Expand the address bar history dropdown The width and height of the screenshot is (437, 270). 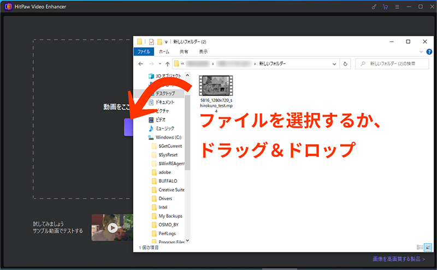[x=334, y=64]
